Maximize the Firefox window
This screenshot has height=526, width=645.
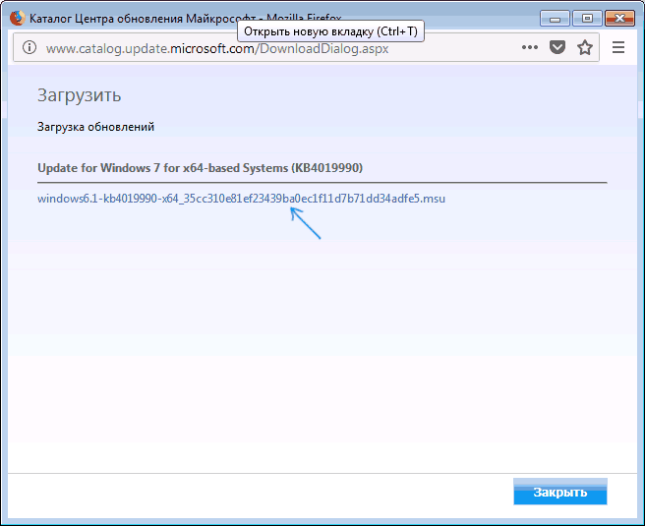point(587,19)
